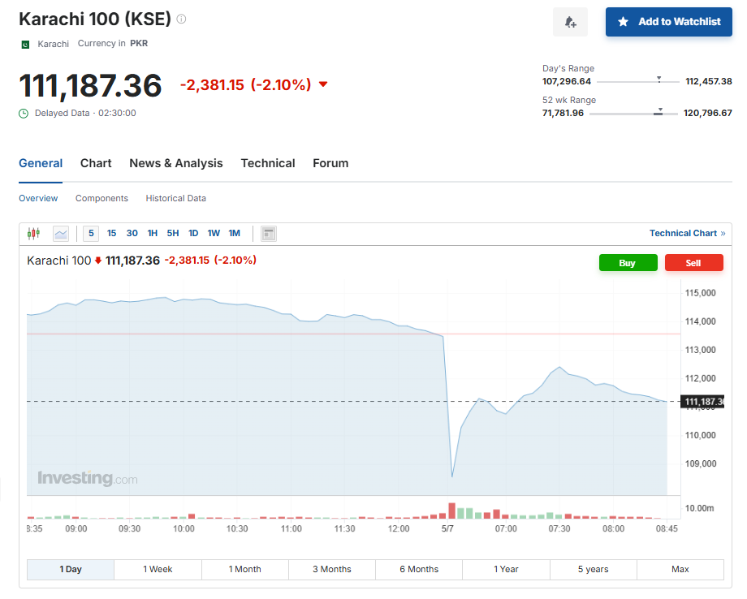747x599 pixels.
Task: Open Historical Data sub-tab
Action: coord(176,199)
